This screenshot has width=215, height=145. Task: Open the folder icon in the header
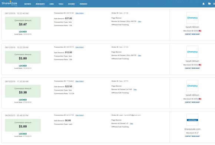coord(209,4)
